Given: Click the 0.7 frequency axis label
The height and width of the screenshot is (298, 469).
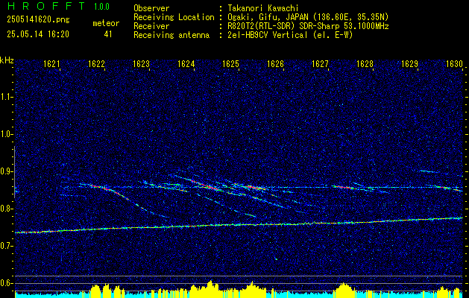Looking at the screenshot, I should (x=6, y=246).
